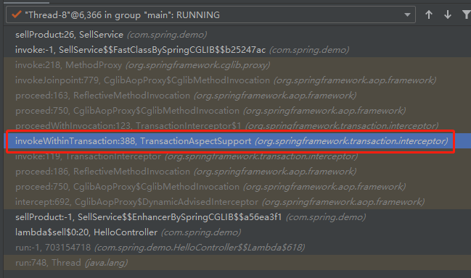Expand the Thread-8 thread selector dropdown arrow
This screenshot has height=278, width=471.
tap(407, 14)
